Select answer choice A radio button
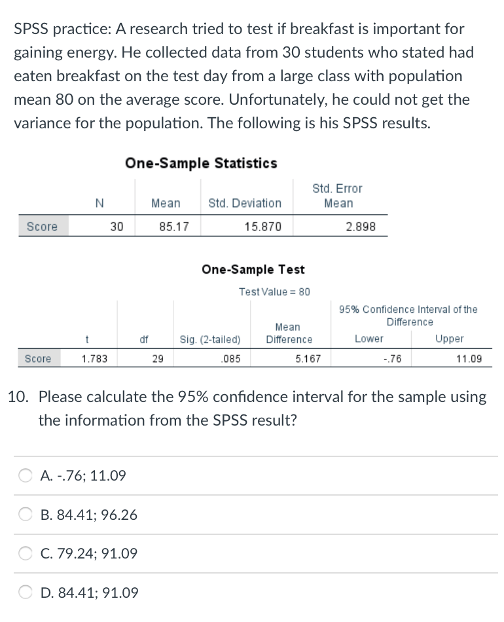 click(x=24, y=476)
